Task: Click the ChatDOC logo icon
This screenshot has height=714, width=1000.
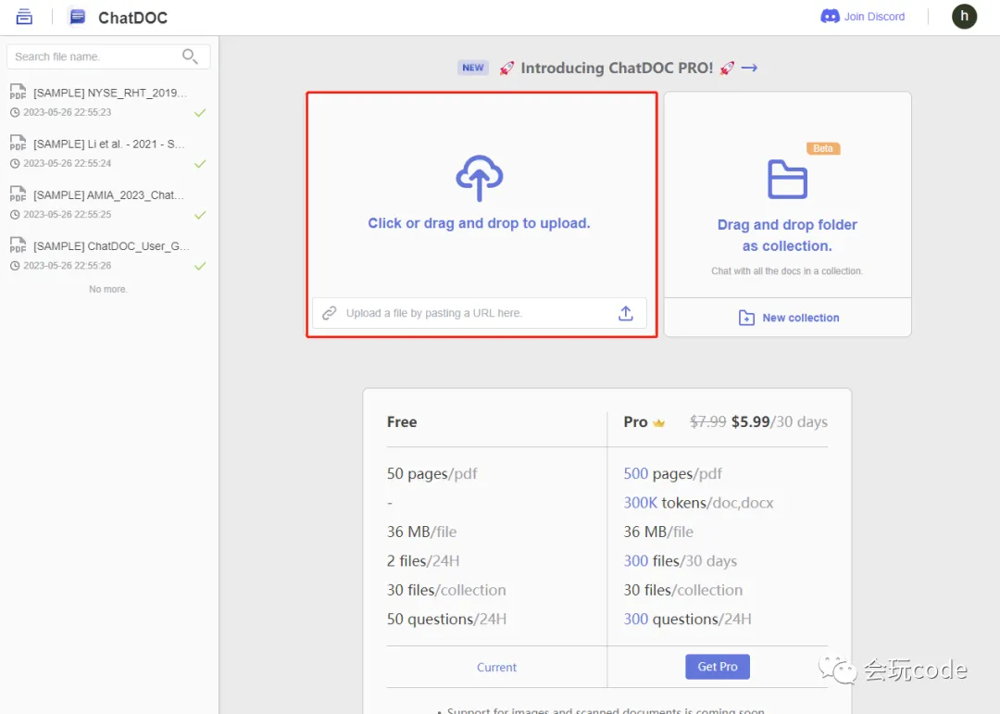Action: tap(78, 17)
